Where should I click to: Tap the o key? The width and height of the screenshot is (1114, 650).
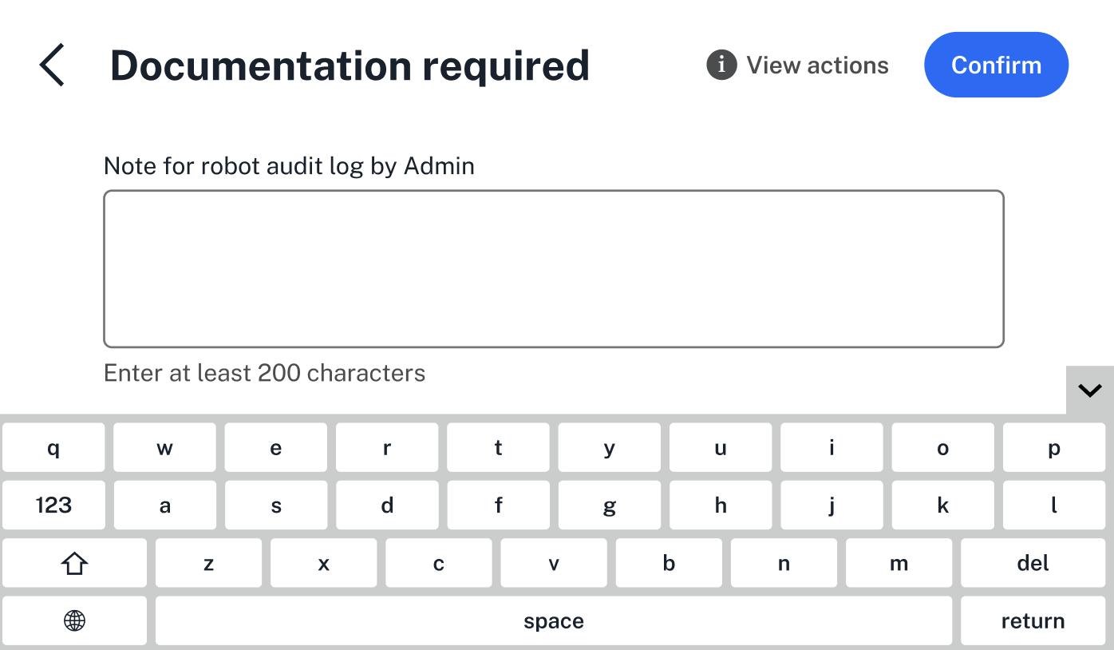tap(942, 447)
